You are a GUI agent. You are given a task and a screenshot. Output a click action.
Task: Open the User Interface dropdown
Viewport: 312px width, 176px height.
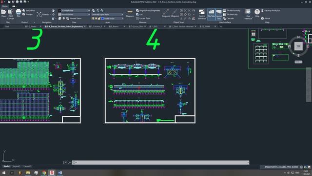[248, 14]
